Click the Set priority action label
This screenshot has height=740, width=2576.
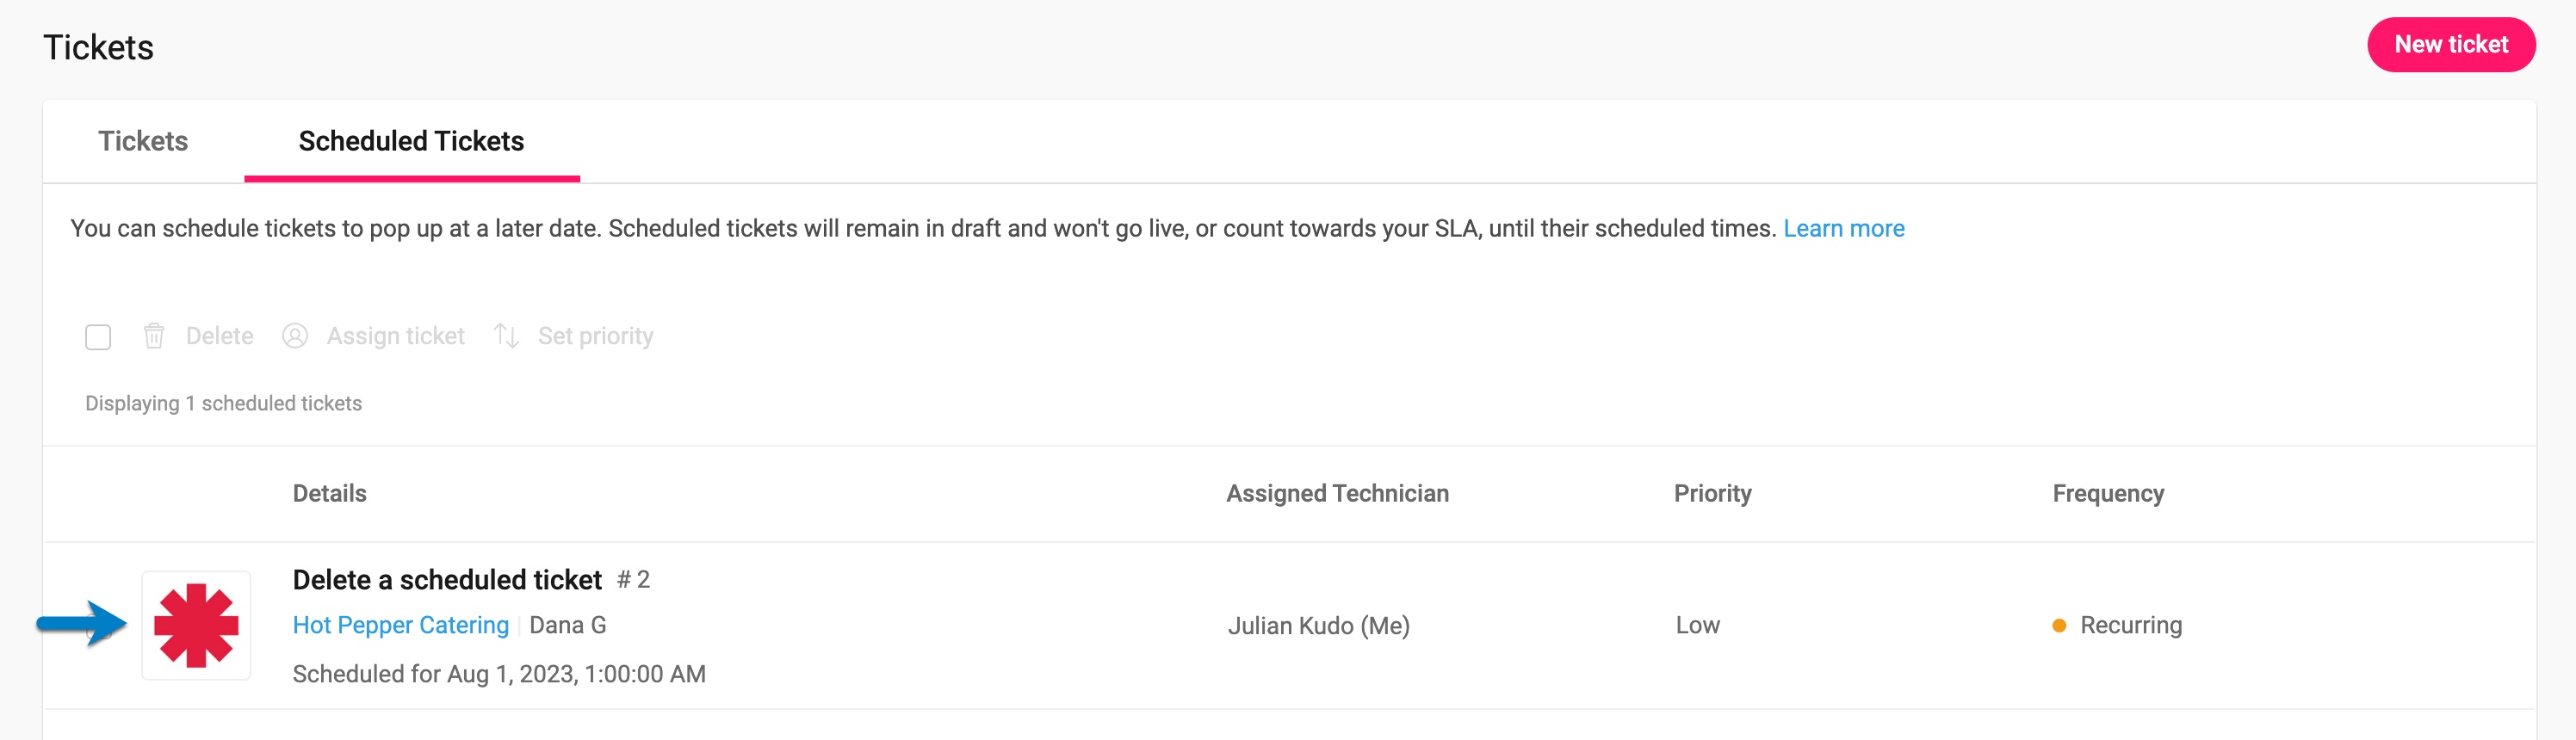pos(596,336)
